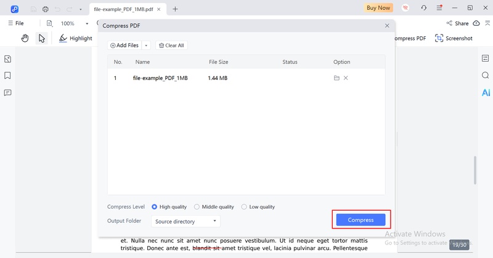The image size is (493, 258).
Task: Click the Name column header
Action: [142, 62]
